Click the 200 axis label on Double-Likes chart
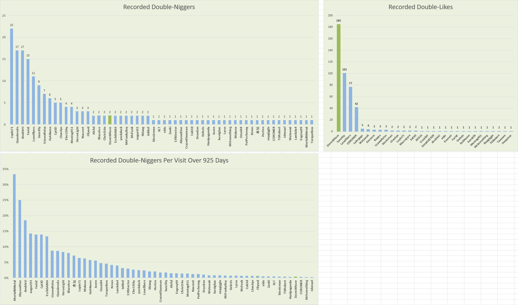The height and width of the screenshot is (305, 518). (x=330, y=15)
